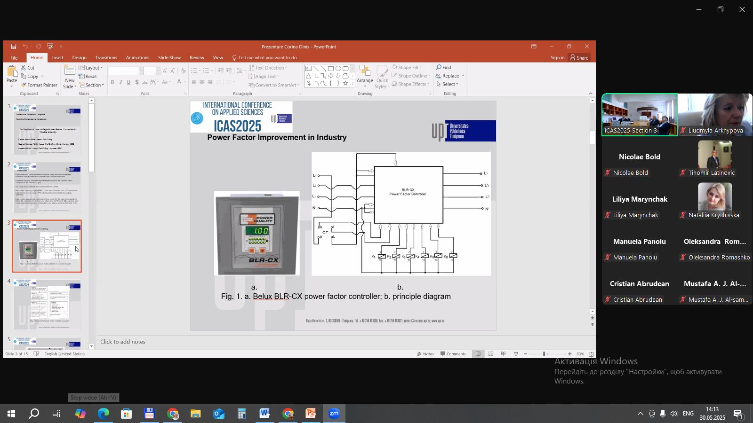This screenshot has width=753, height=423.
Task: Select slide 1 thumbnail
Action: 47,130
